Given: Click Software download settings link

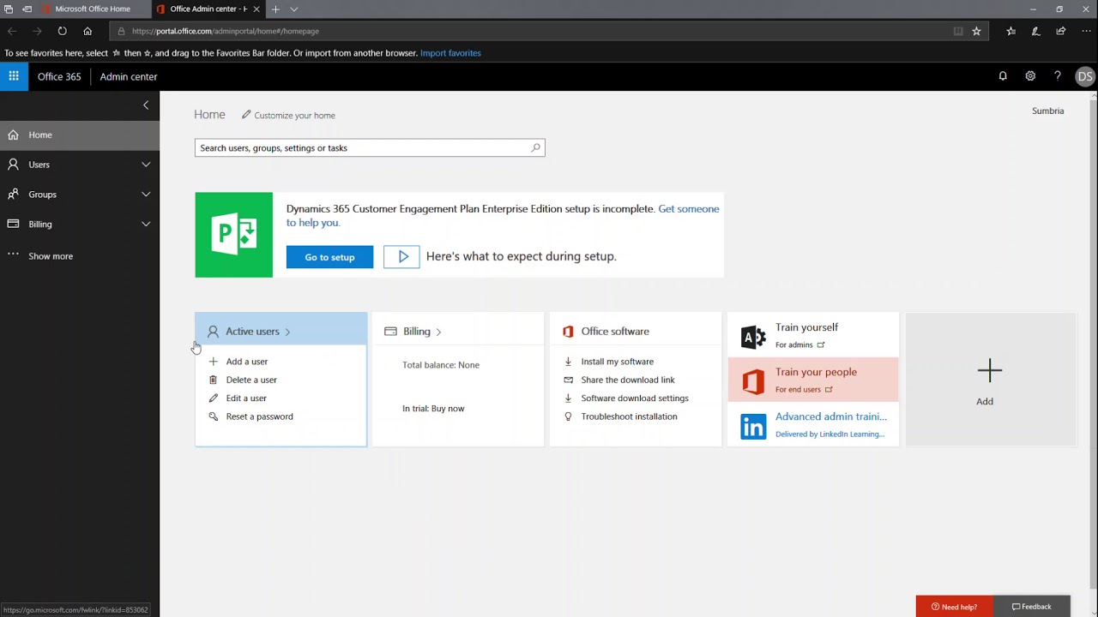Looking at the screenshot, I should tap(635, 398).
